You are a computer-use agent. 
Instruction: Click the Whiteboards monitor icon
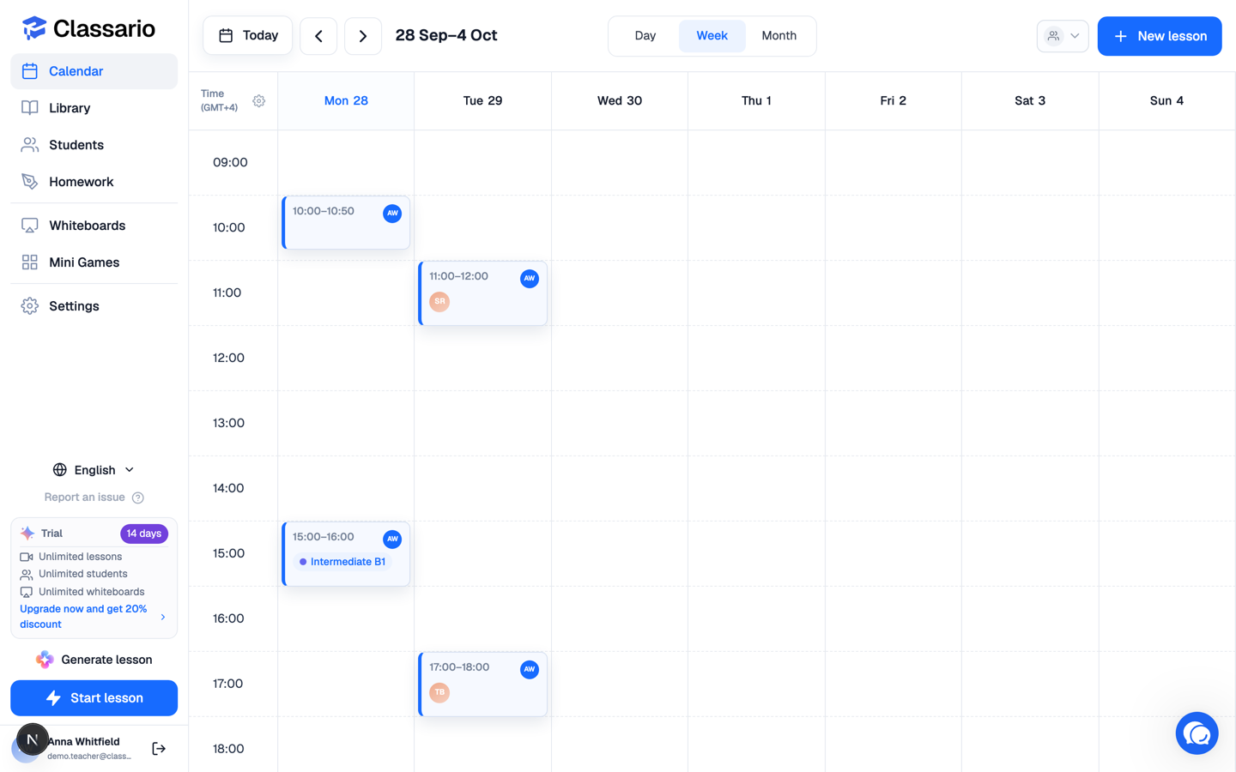pyautogui.click(x=30, y=226)
